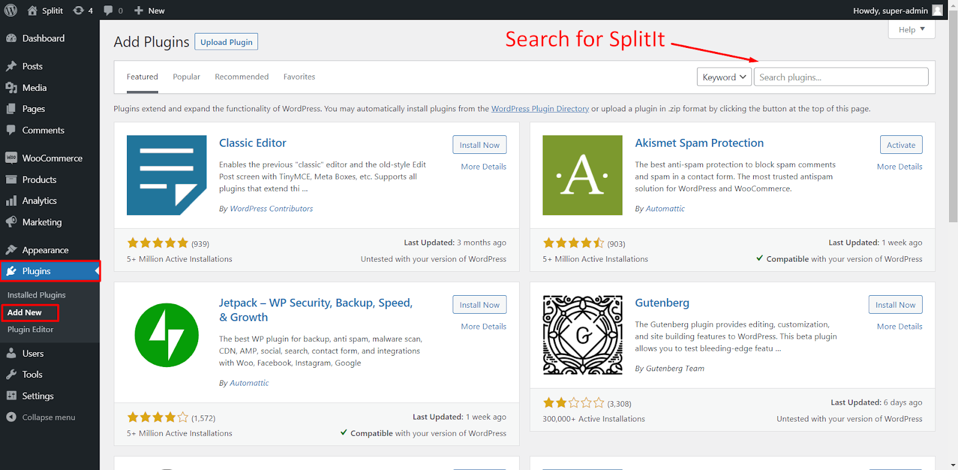Click the Posts pushpin icon
The height and width of the screenshot is (470, 958).
11,66
